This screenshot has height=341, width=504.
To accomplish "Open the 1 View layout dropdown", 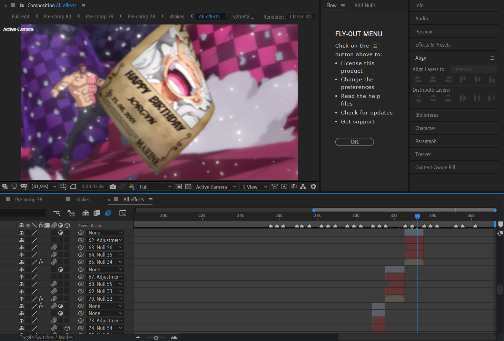I will (x=255, y=187).
